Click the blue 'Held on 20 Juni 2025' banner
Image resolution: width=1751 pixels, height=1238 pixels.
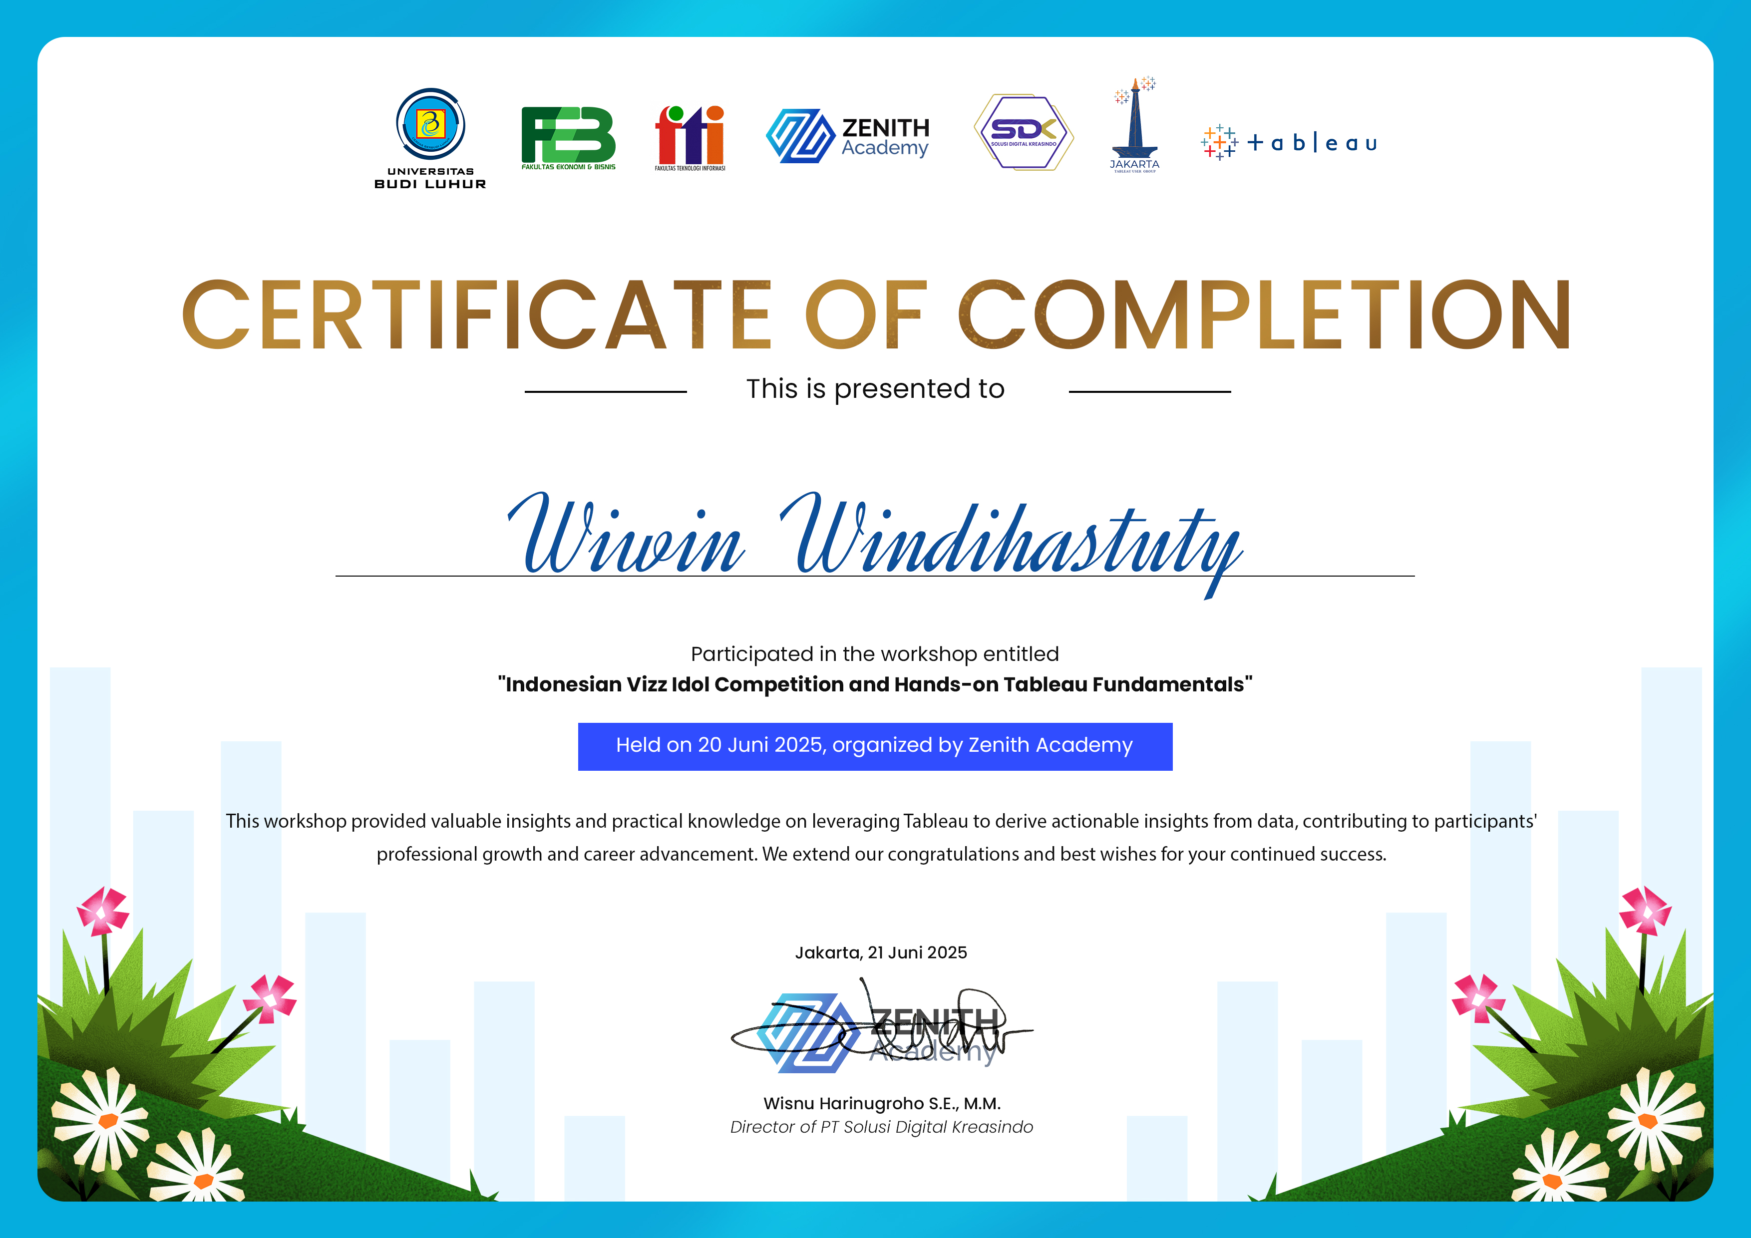pos(875,746)
